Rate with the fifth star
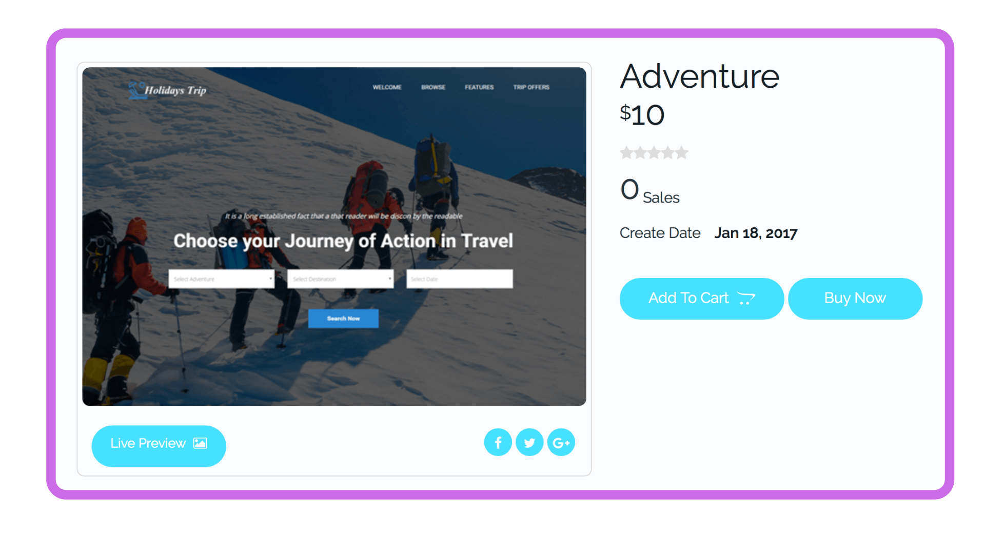 (682, 153)
